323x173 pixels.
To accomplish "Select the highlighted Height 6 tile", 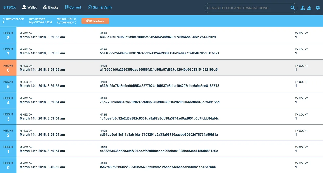I will (x=8, y=68).
